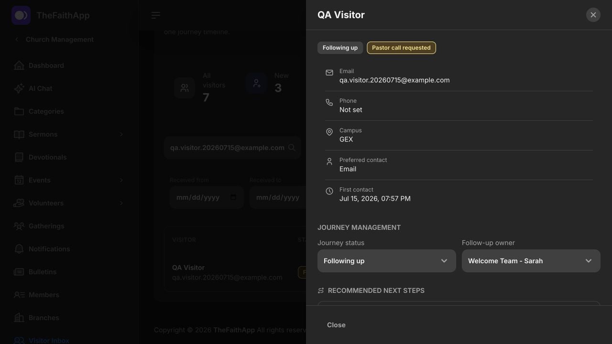The image size is (612, 344).
Task: Click the Phone handset icon
Action: [329, 102]
